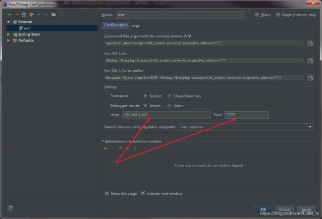Choose Listen debugger mode
The width and height of the screenshot is (322, 219).
pos(169,105)
